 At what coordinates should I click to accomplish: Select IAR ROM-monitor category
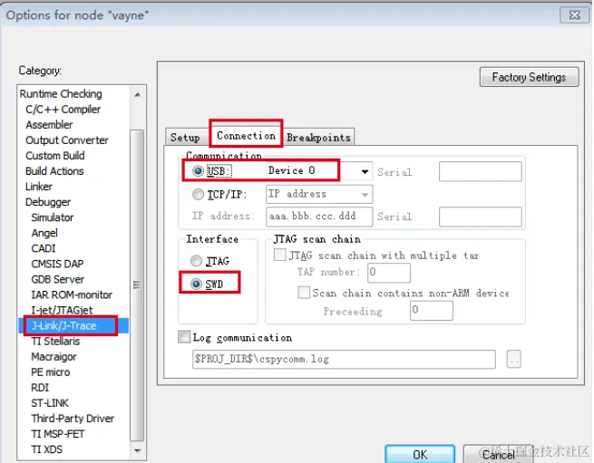click(x=72, y=294)
